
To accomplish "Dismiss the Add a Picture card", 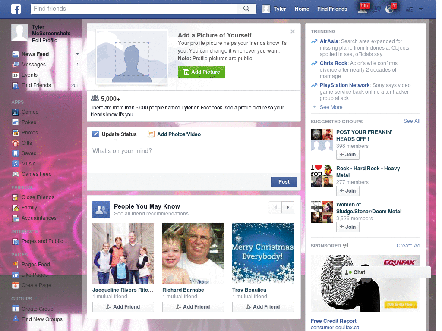I will 293,31.
